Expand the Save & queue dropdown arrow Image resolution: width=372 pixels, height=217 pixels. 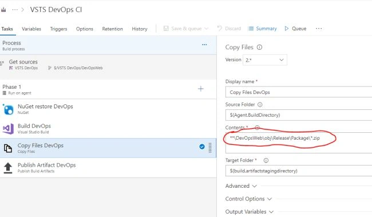206,29
